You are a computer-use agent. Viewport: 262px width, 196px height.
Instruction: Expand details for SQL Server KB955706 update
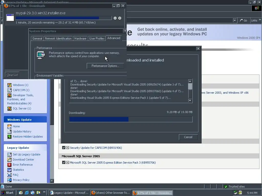[x=68, y=163]
